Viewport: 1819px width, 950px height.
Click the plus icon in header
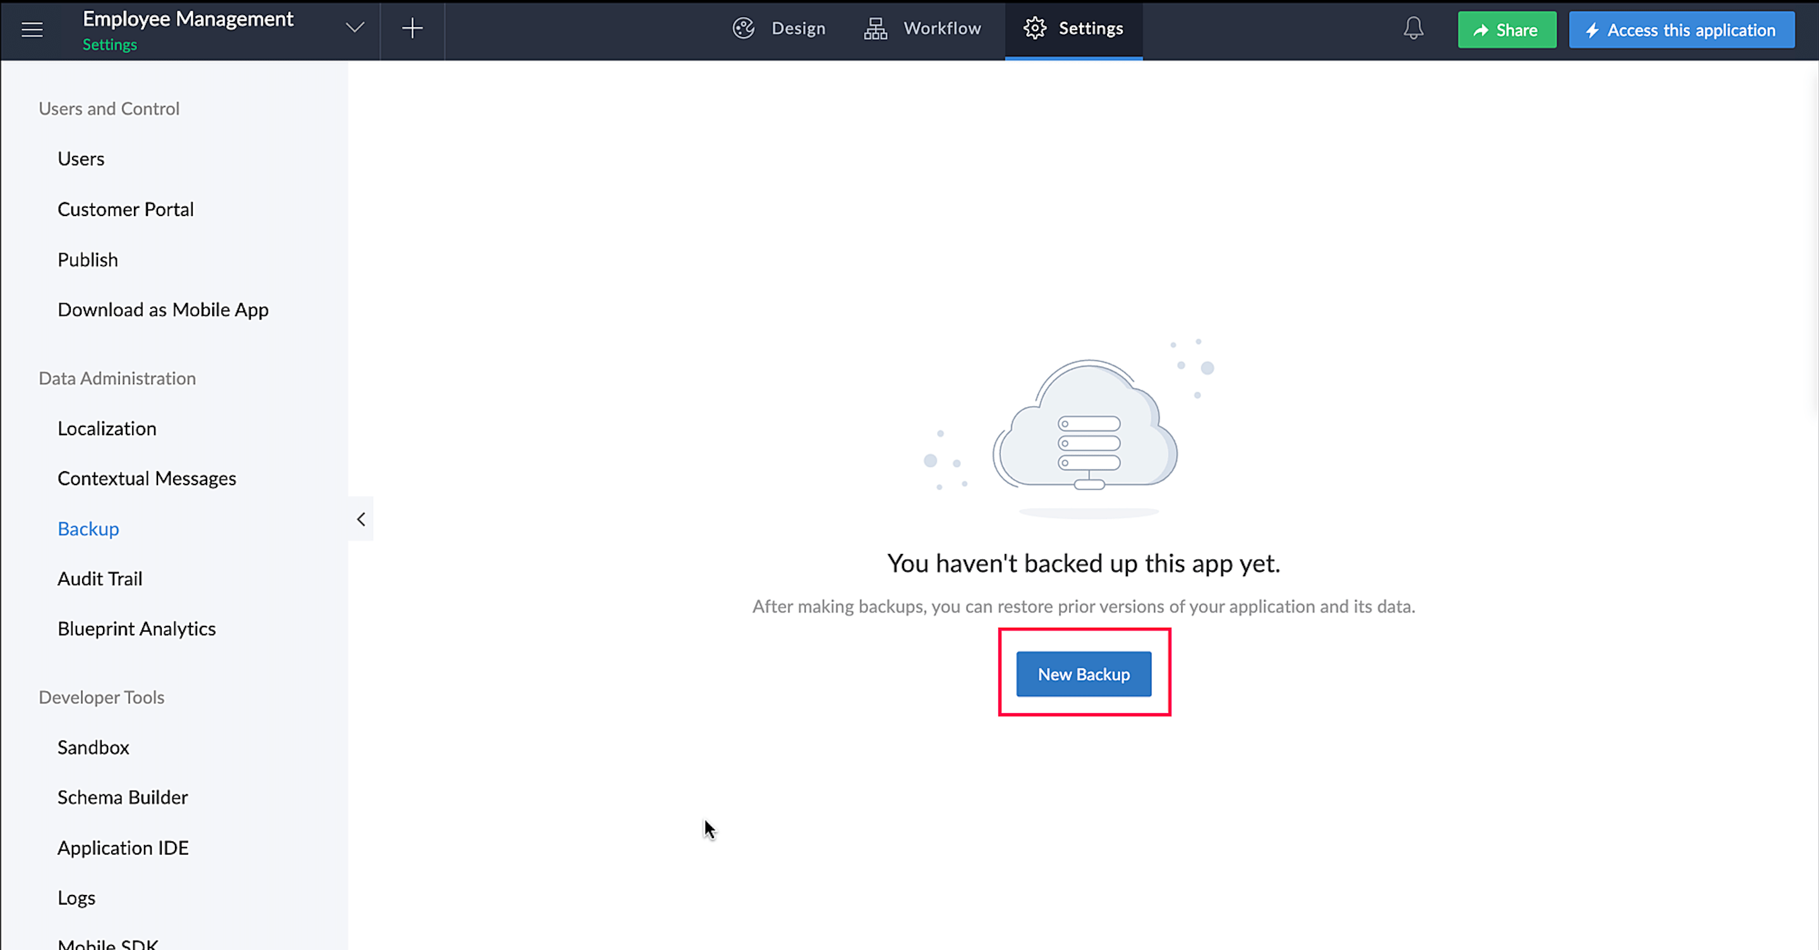[x=413, y=29]
